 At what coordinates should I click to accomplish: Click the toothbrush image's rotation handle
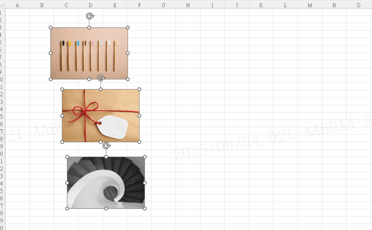pos(89,16)
